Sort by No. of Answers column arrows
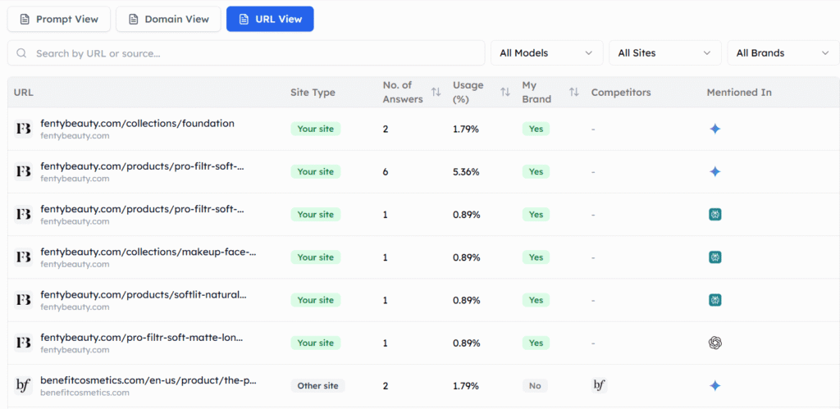840x409 pixels. [436, 92]
